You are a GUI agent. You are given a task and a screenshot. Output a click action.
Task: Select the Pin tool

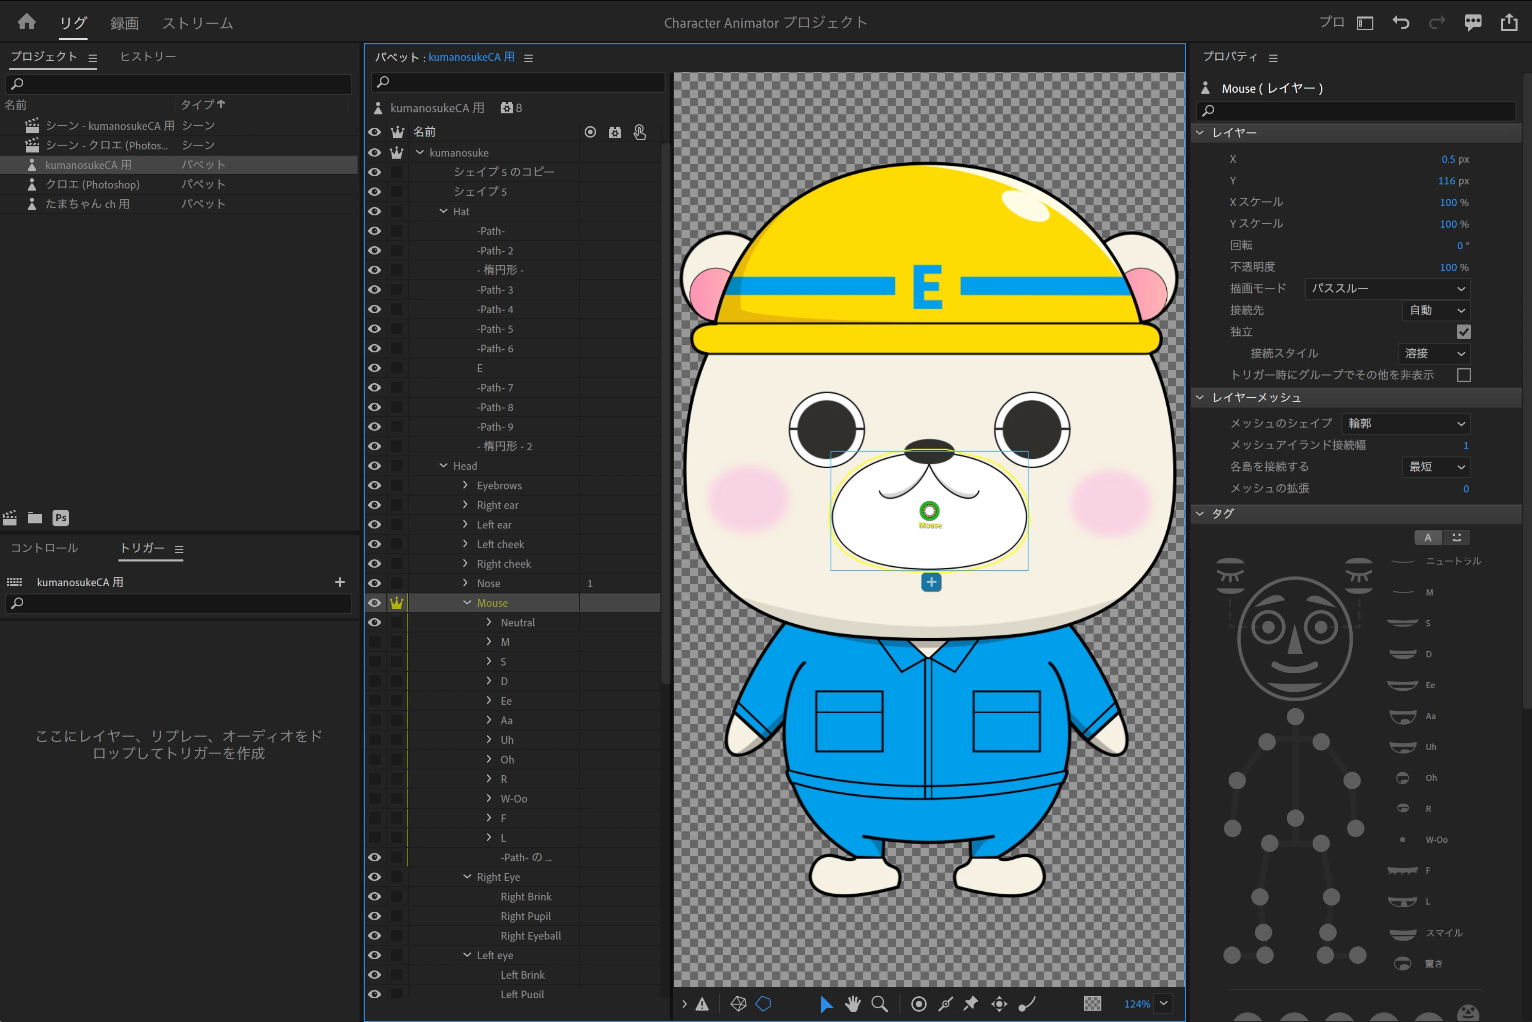(x=971, y=1004)
